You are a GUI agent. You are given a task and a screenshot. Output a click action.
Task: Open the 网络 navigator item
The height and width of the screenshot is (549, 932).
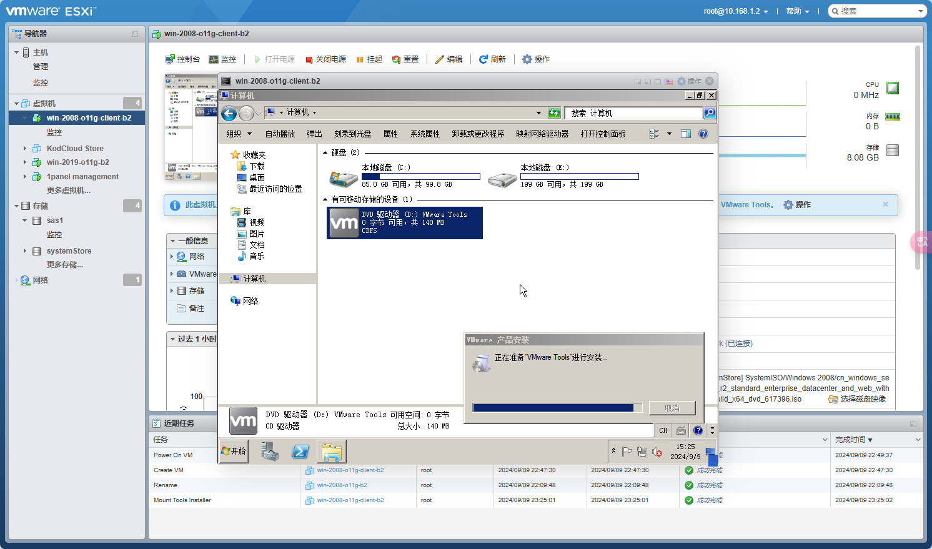coord(41,280)
